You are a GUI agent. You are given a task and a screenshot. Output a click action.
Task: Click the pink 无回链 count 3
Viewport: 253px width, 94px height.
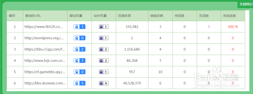[209, 27]
